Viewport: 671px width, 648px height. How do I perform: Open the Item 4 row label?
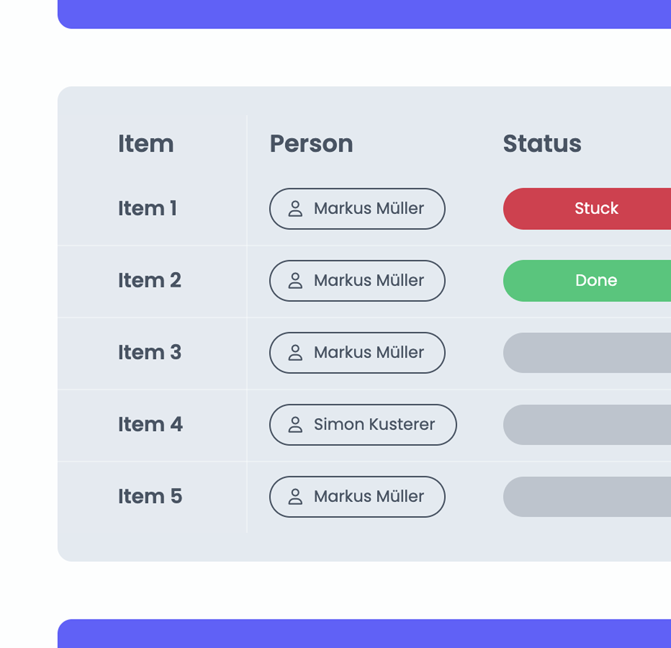[x=150, y=424]
